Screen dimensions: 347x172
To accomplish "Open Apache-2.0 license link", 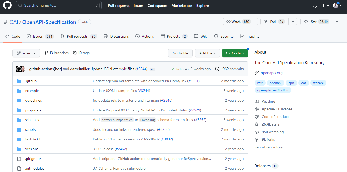I will point(274,109).
